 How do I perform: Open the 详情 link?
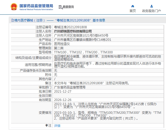tap(57, 126)
